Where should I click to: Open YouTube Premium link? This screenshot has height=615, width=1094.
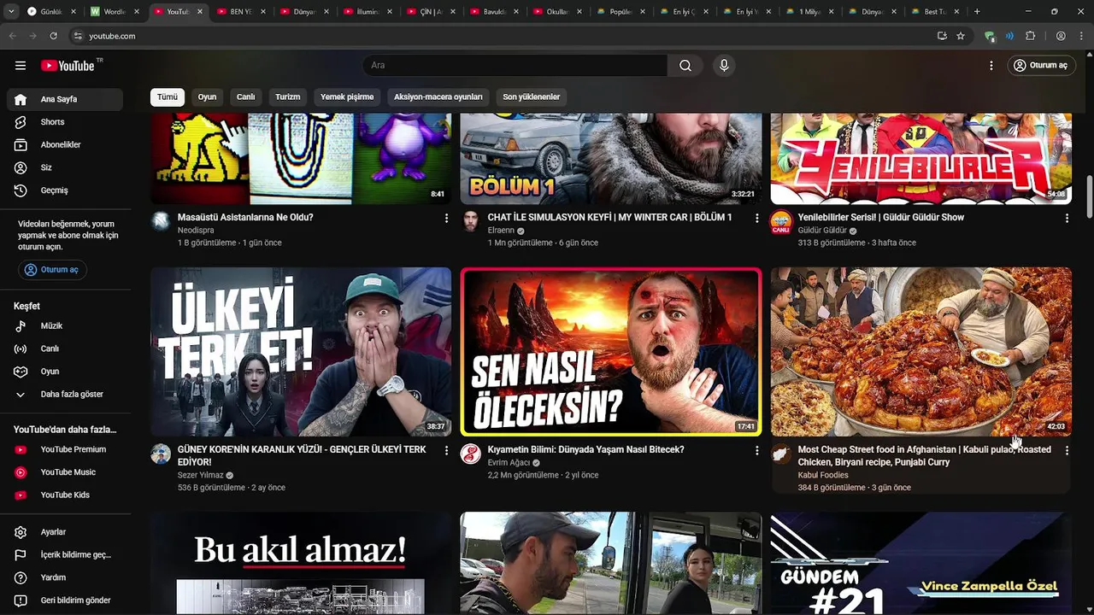pos(65,449)
